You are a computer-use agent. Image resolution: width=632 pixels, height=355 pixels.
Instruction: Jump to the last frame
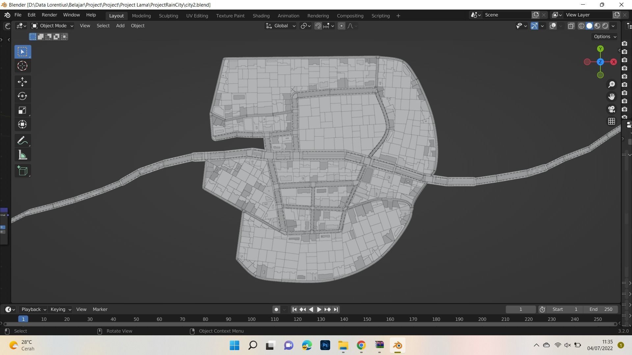(x=336, y=309)
